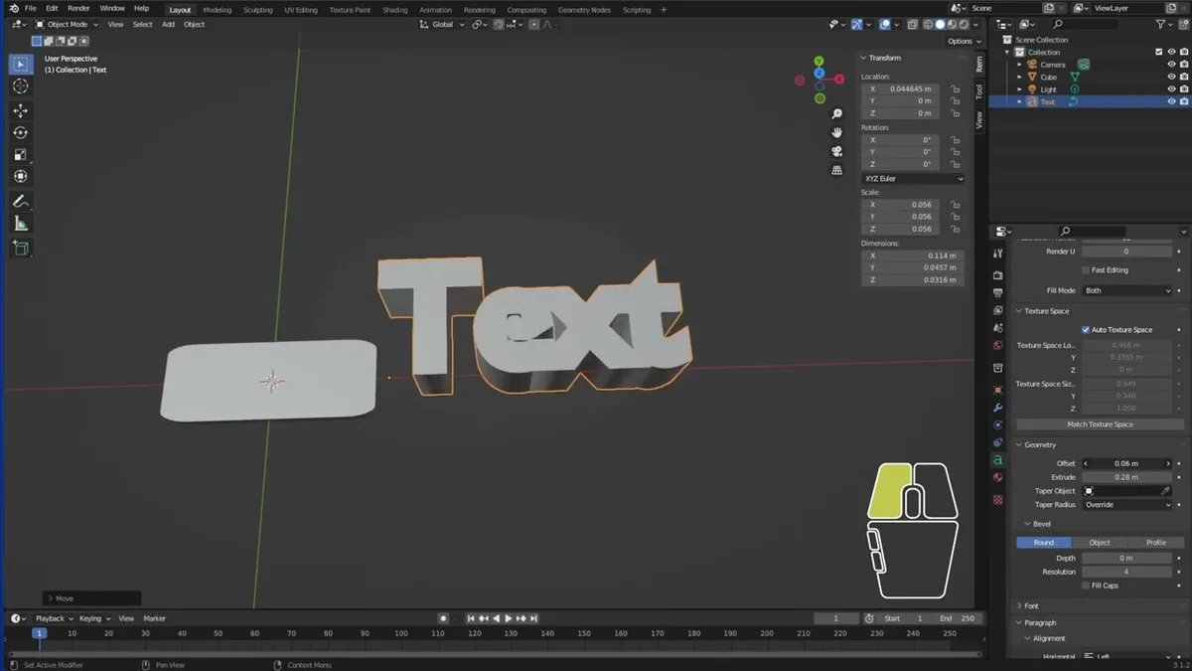Switch to the Modeling workspace tab

(x=218, y=10)
